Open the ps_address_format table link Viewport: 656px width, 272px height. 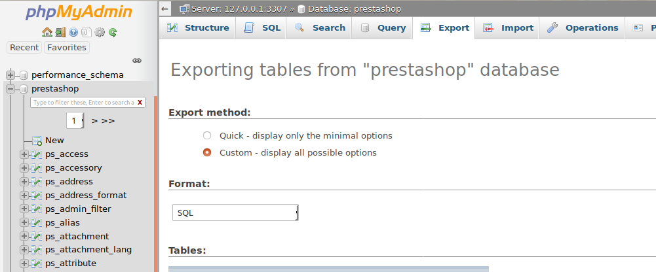86,195
